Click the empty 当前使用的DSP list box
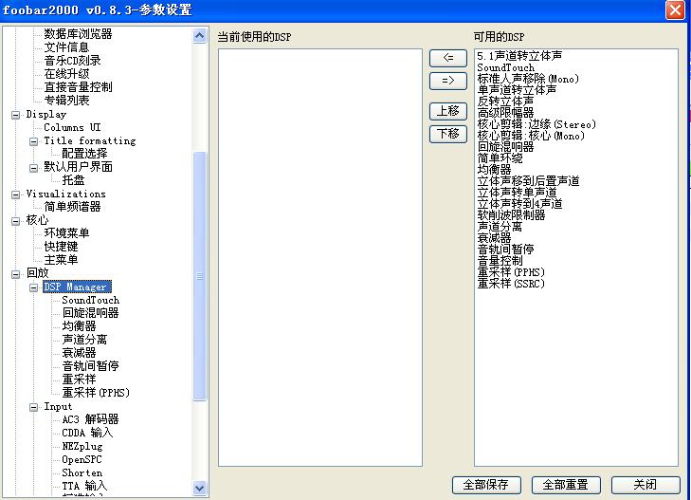The width and height of the screenshot is (691, 500). 320,257
